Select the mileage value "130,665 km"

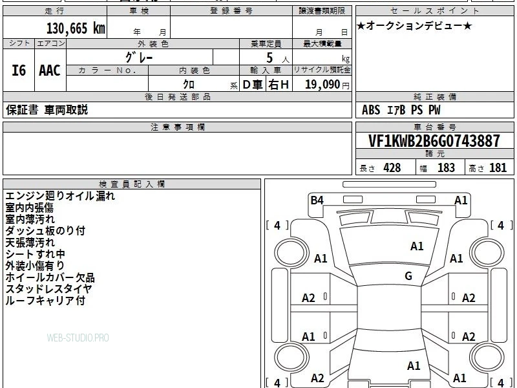[x=76, y=28]
